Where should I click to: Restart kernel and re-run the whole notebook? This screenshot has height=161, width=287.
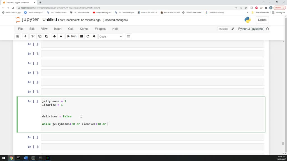point(94,36)
